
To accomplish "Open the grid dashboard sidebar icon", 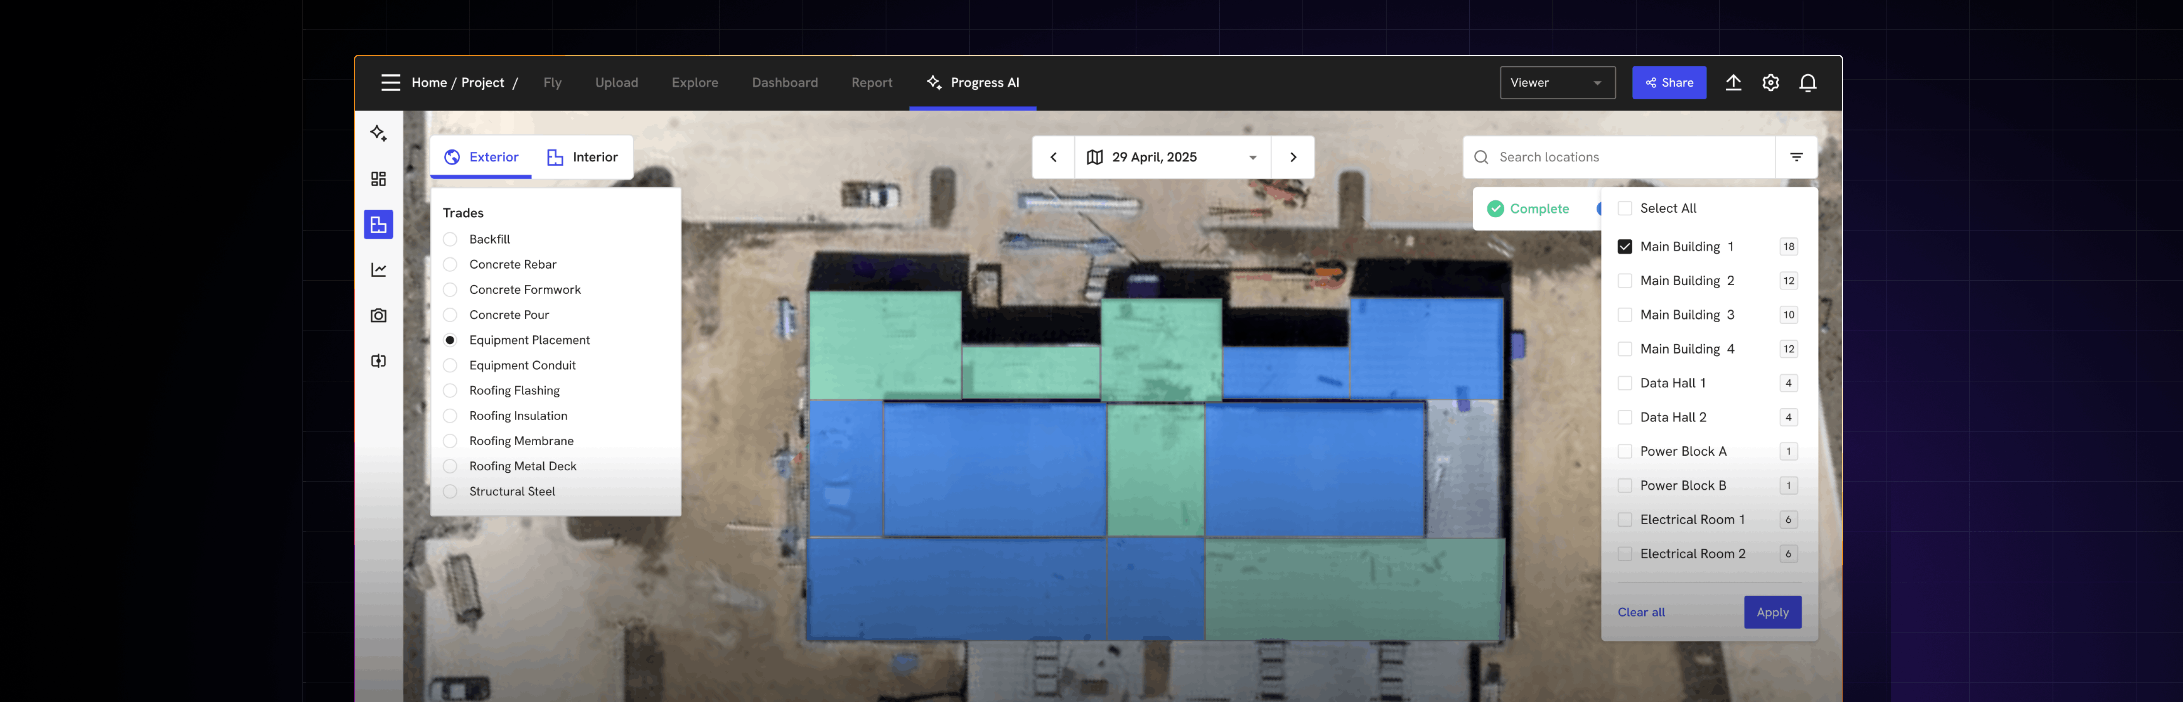I will click(x=379, y=179).
